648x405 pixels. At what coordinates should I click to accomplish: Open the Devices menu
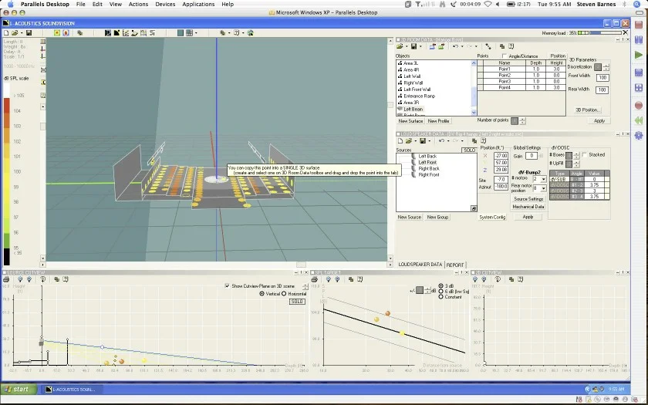(165, 4)
